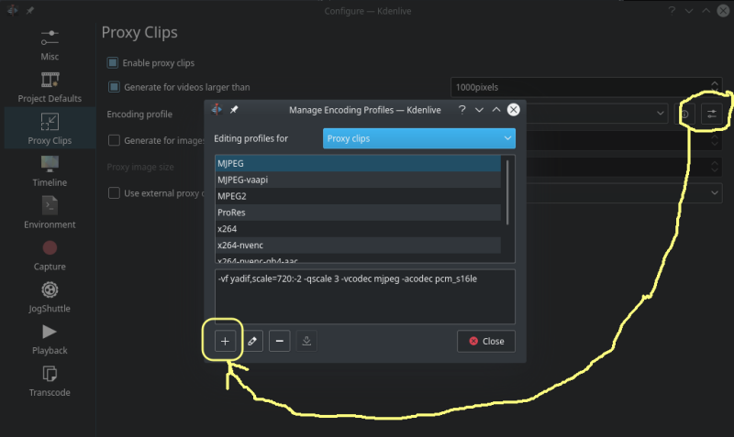Click the pin icon in the Configure window titlebar
Image resolution: width=734 pixels, height=437 pixels.
click(x=30, y=10)
